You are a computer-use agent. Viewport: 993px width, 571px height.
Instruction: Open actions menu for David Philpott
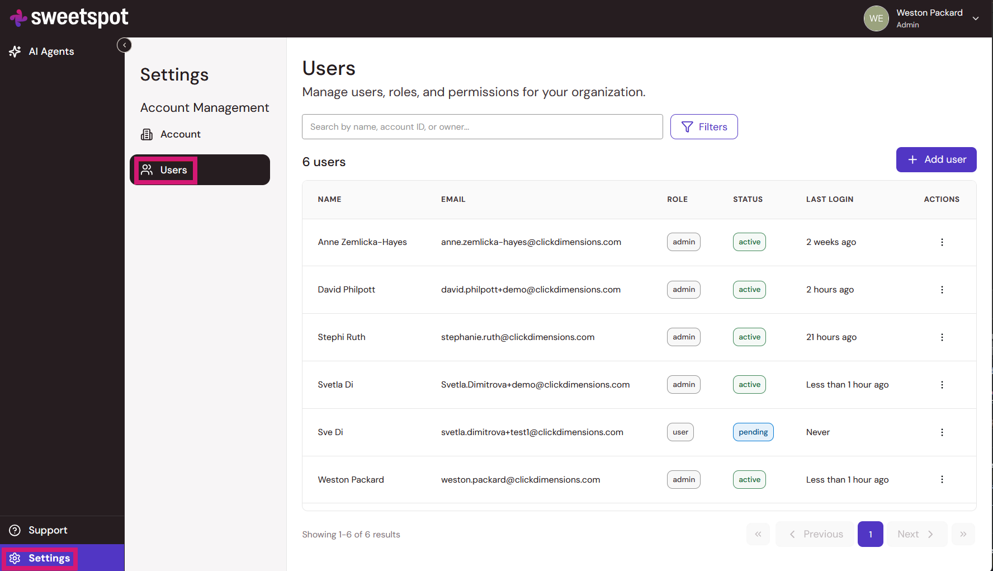click(942, 290)
